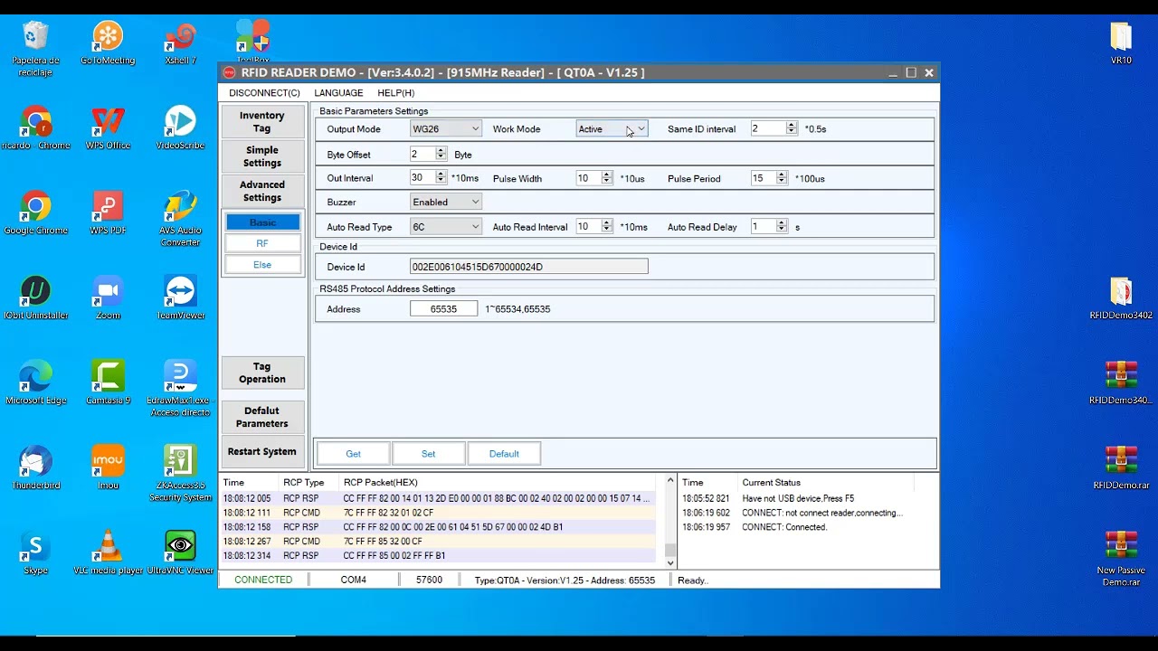1158x651 pixels.
Task: Click the Byte Offset spinner arrows
Action: coord(441,155)
